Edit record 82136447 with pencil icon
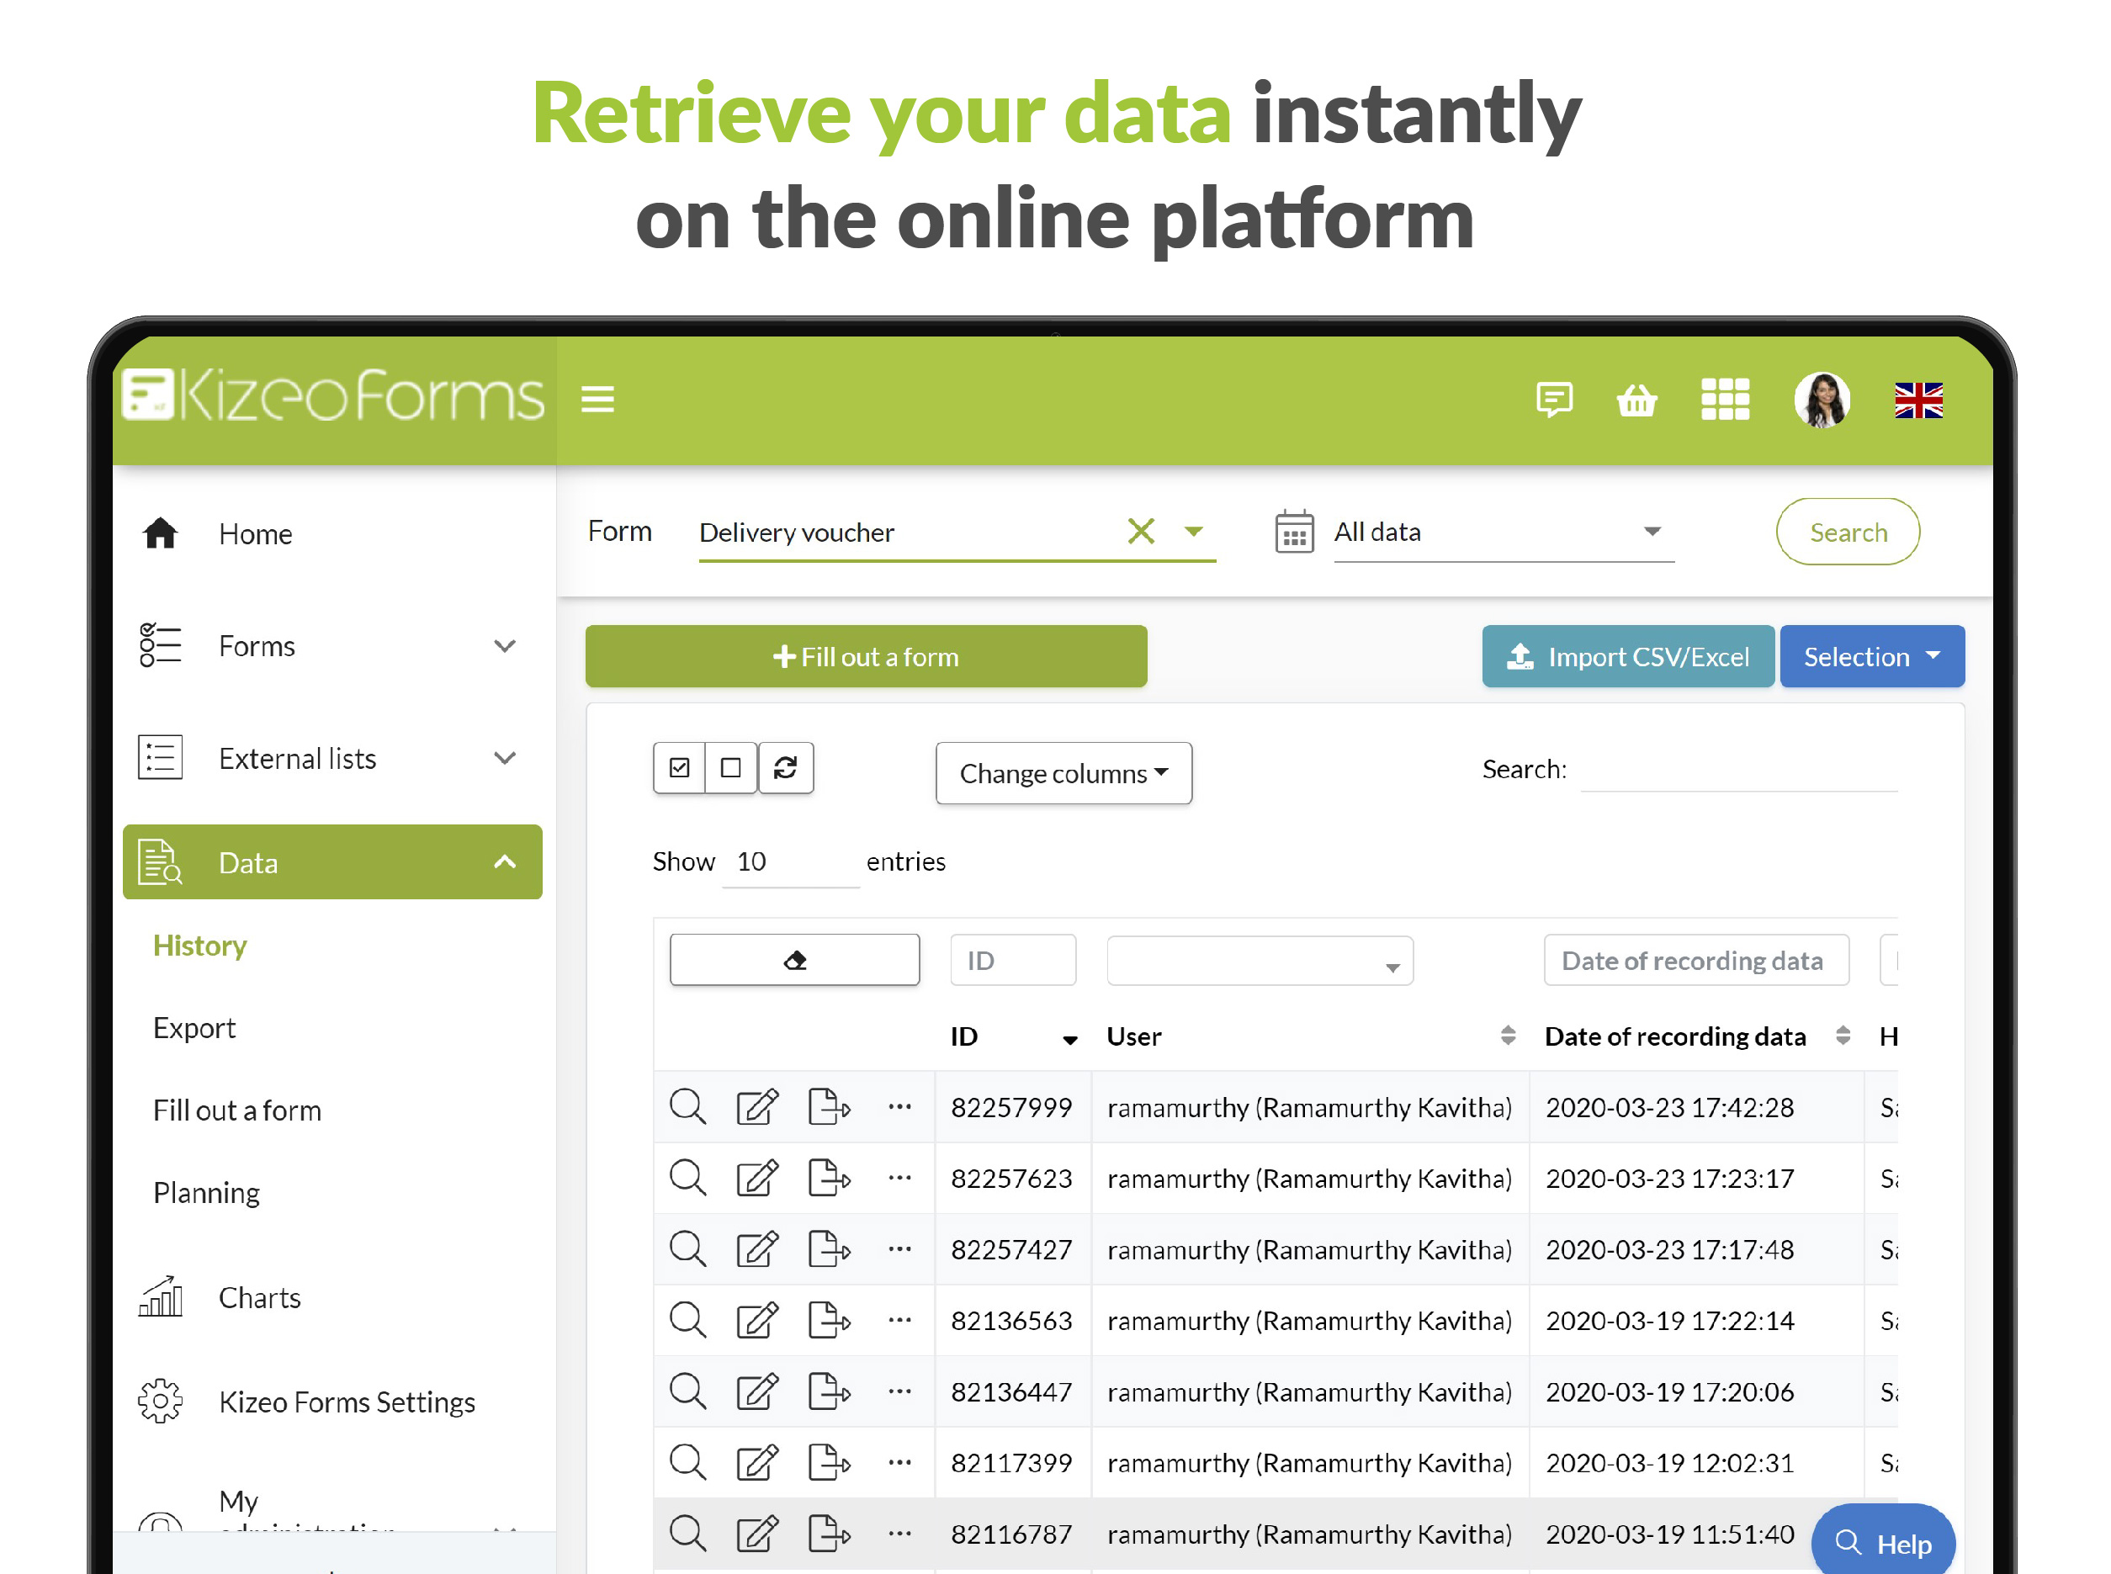This screenshot has height=1574, width=2111. (756, 1392)
